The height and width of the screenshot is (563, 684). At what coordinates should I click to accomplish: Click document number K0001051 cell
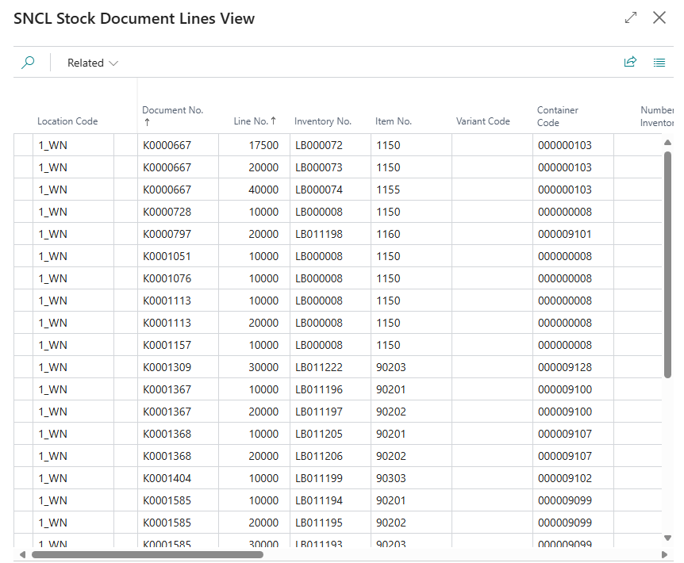point(167,256)
